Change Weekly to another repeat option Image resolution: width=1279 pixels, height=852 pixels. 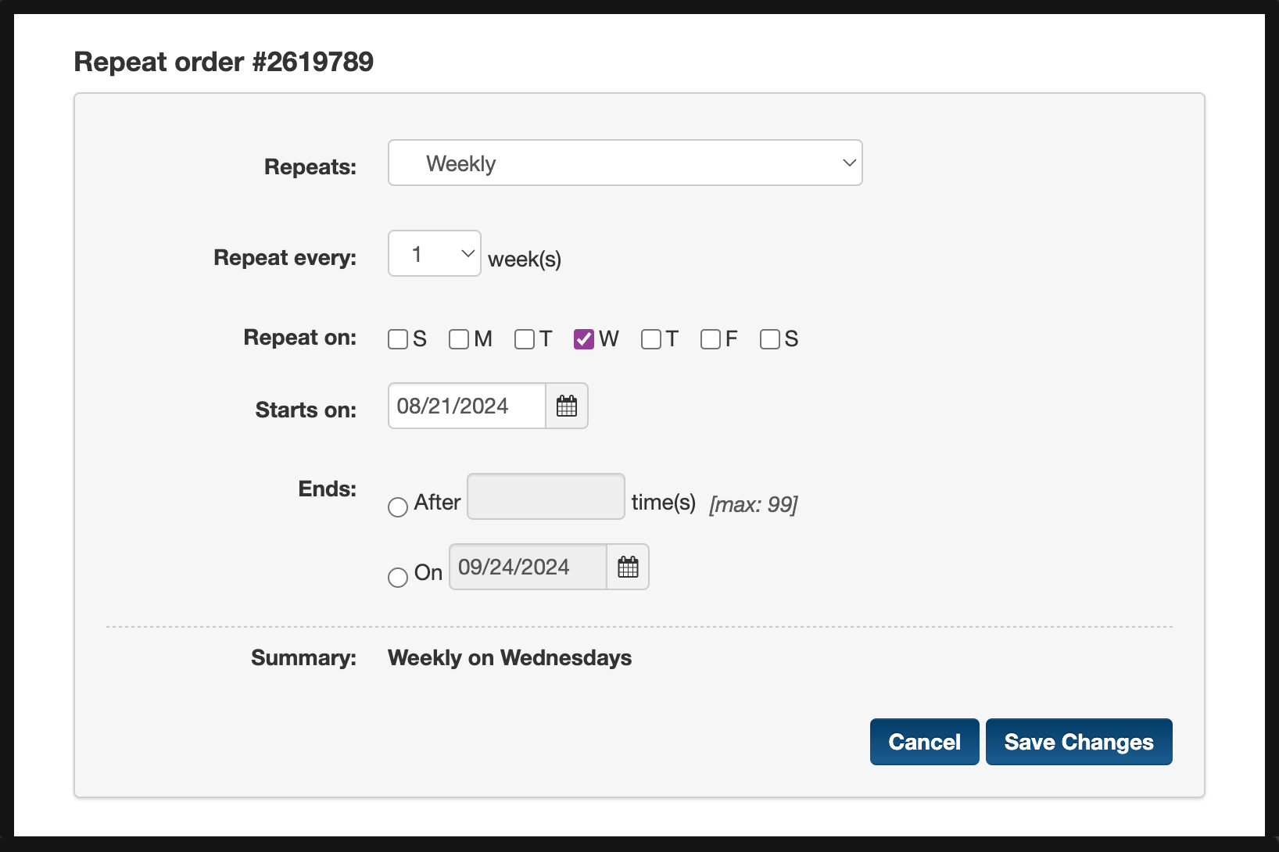[624, 163]
